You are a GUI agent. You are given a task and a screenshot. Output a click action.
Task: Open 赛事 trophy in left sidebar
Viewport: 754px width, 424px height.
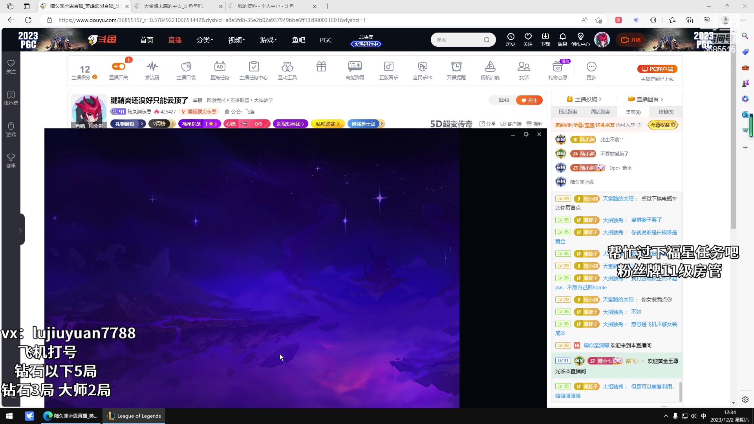coord(11,161)
